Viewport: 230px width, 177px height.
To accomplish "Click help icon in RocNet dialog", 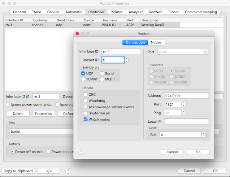I will [81, 152].
